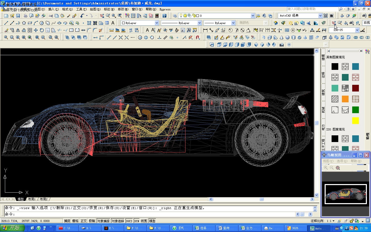Image resolution: width=371 pixels, height=232 pixels.
Task: Click the Erase tool icon
Action: click(x=6, y=30)
